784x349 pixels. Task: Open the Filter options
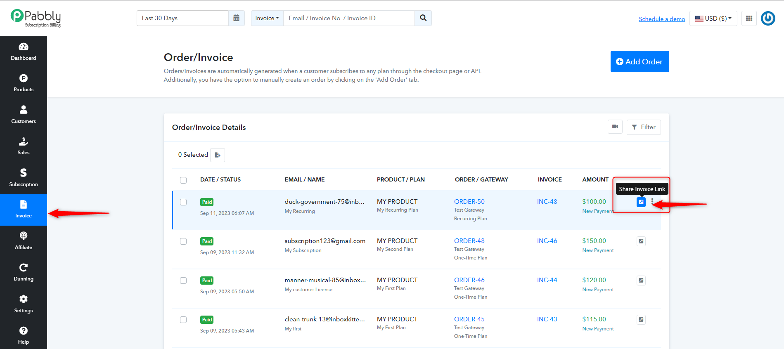pyautogui.click(x=644, y=127)
